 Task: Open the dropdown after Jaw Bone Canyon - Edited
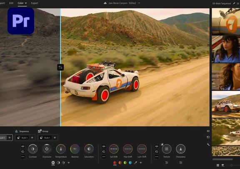pos(139,3)
